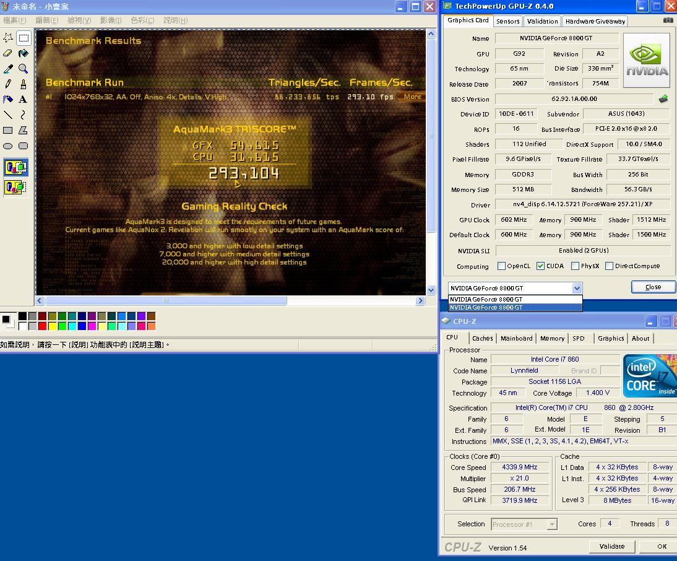Pick the yellow color swatch in the palette
This screenshot has height=561, width=677.
click(x=52, y=326)
